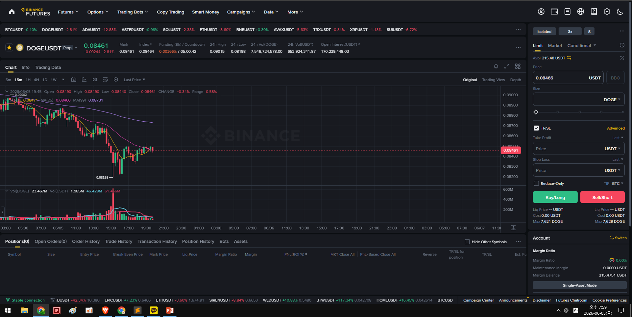Open positions panel more options
This screenshot has width=632, height=317.
point(518,242)
